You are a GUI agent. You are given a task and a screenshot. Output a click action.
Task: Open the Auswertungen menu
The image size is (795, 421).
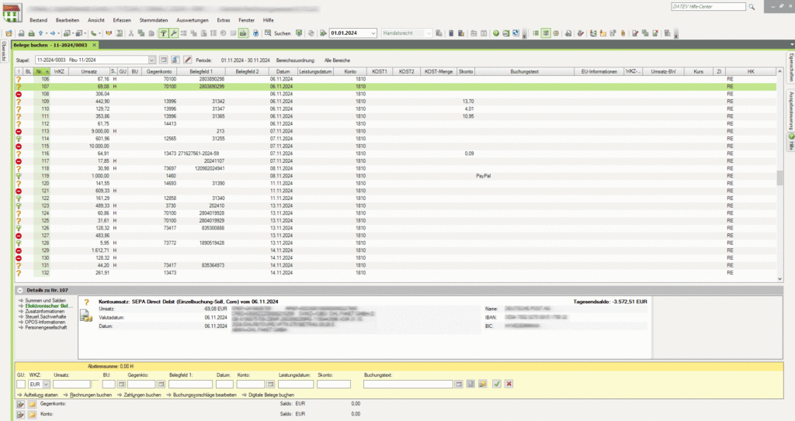click(x=193, y=20)
